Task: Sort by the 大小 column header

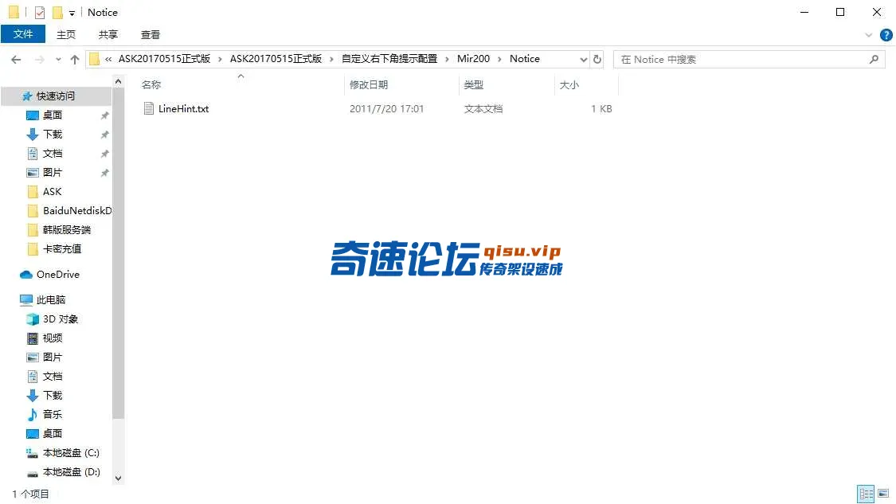Action: click(x=569, y=84)
